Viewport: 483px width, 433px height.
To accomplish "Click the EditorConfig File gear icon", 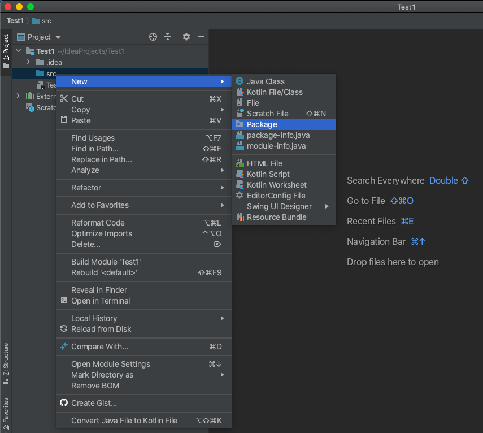I will point(240,195).
